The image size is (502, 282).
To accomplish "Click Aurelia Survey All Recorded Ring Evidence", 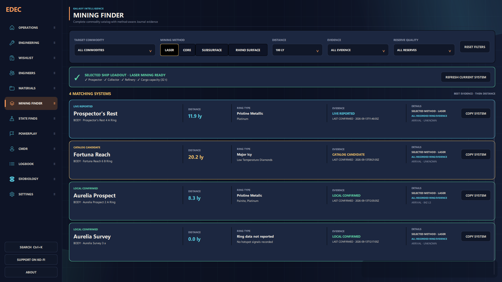I will 429,239.
